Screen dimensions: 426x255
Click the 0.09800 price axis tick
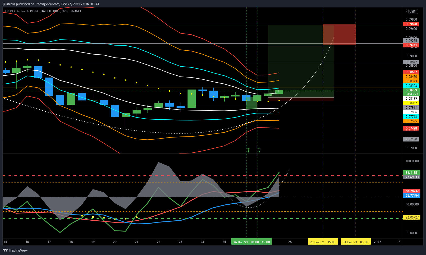point(411,19)
